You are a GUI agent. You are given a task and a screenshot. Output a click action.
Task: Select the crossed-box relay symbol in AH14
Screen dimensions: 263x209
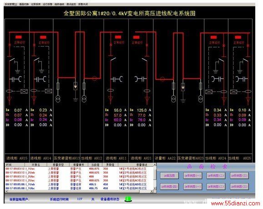[49, 91]
